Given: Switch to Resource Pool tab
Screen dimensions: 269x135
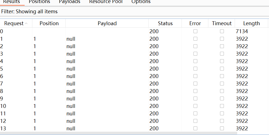Looking at the screenshot, I should click(x=106, y=2).
